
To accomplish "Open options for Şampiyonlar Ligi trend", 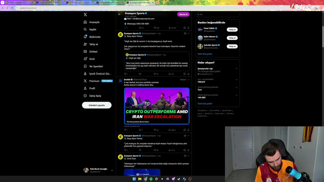I will tap(236, 68).
